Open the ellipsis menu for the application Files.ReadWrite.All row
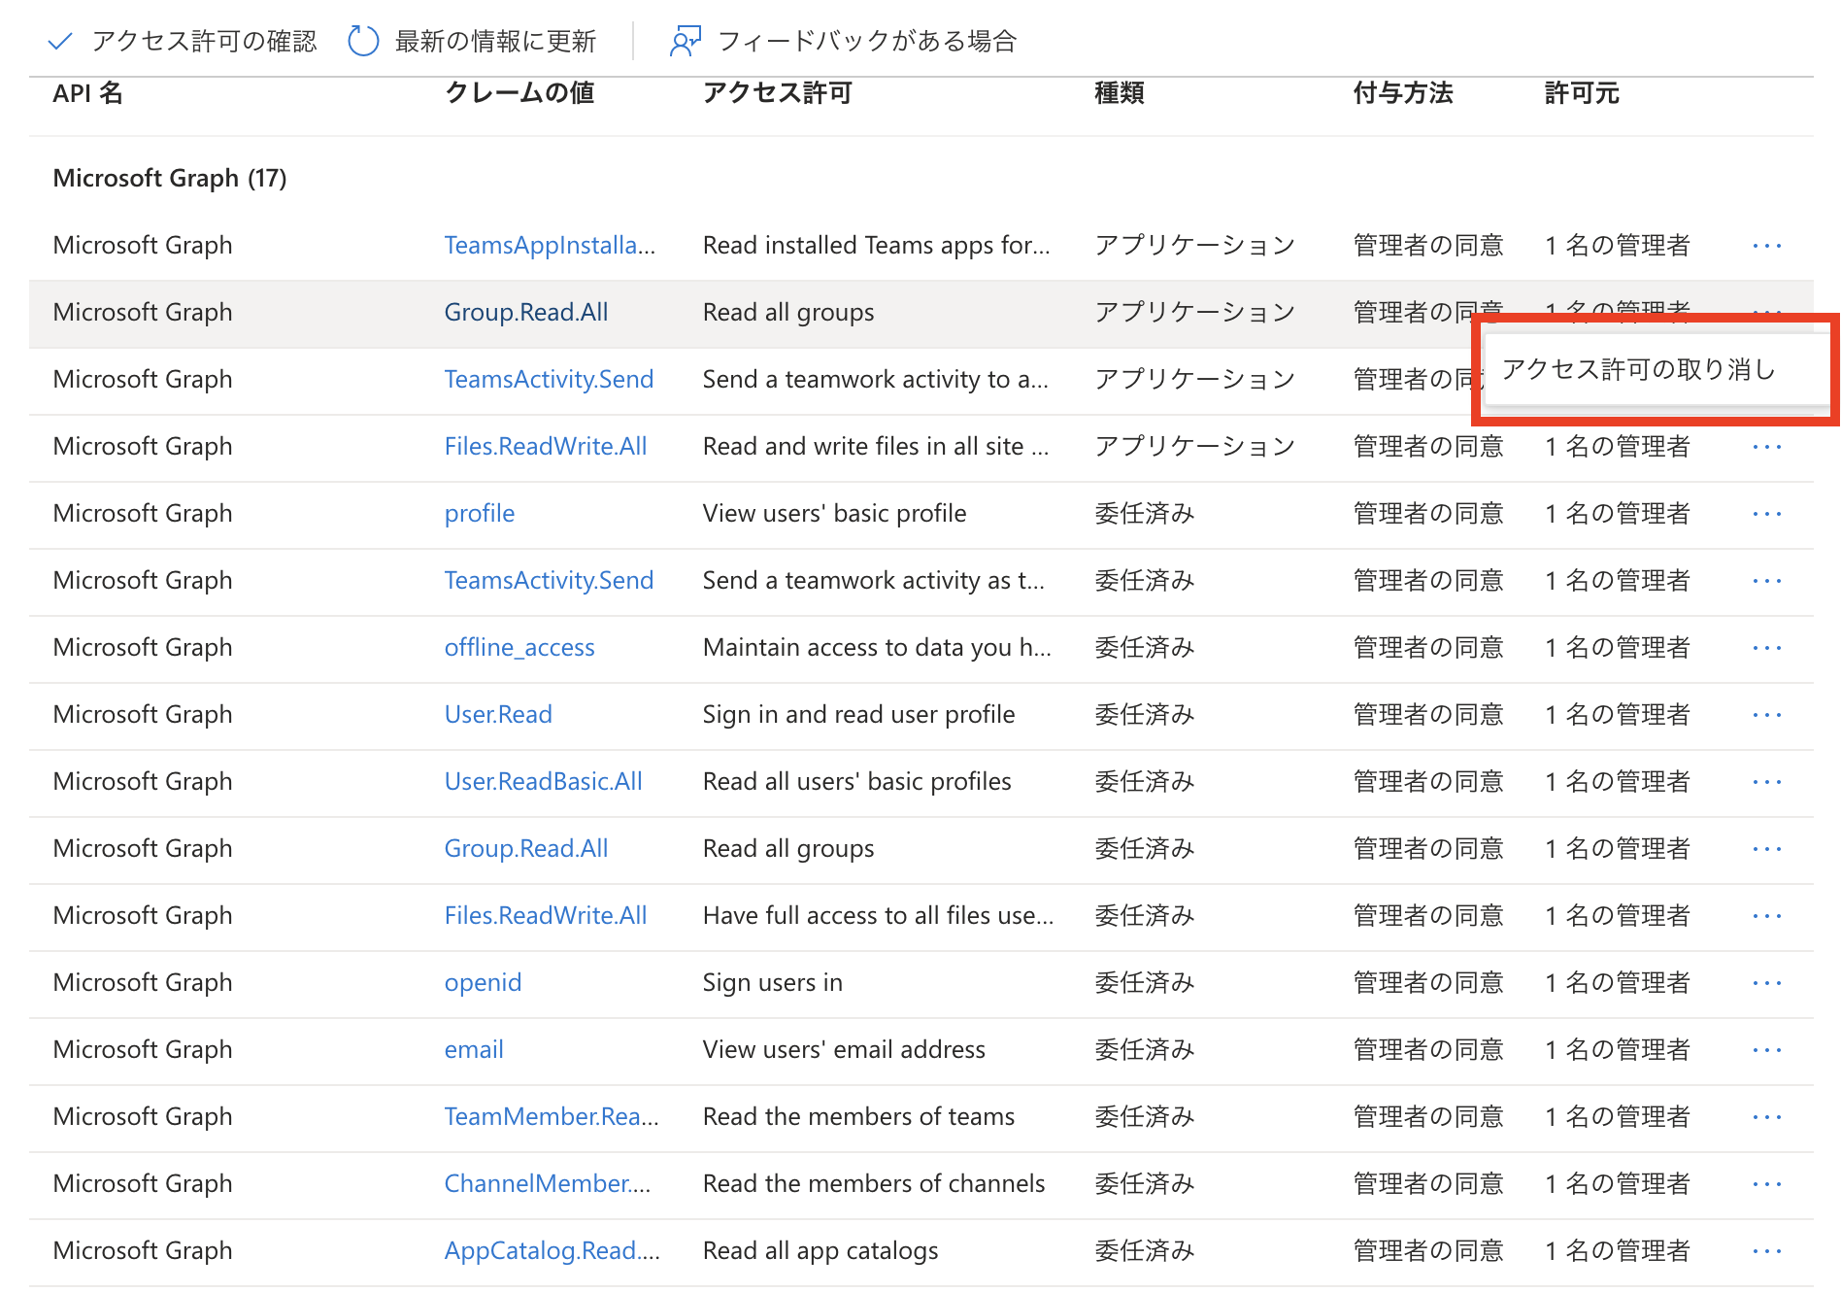This screenshot has width=1841, height=1292. [1767, 447]
